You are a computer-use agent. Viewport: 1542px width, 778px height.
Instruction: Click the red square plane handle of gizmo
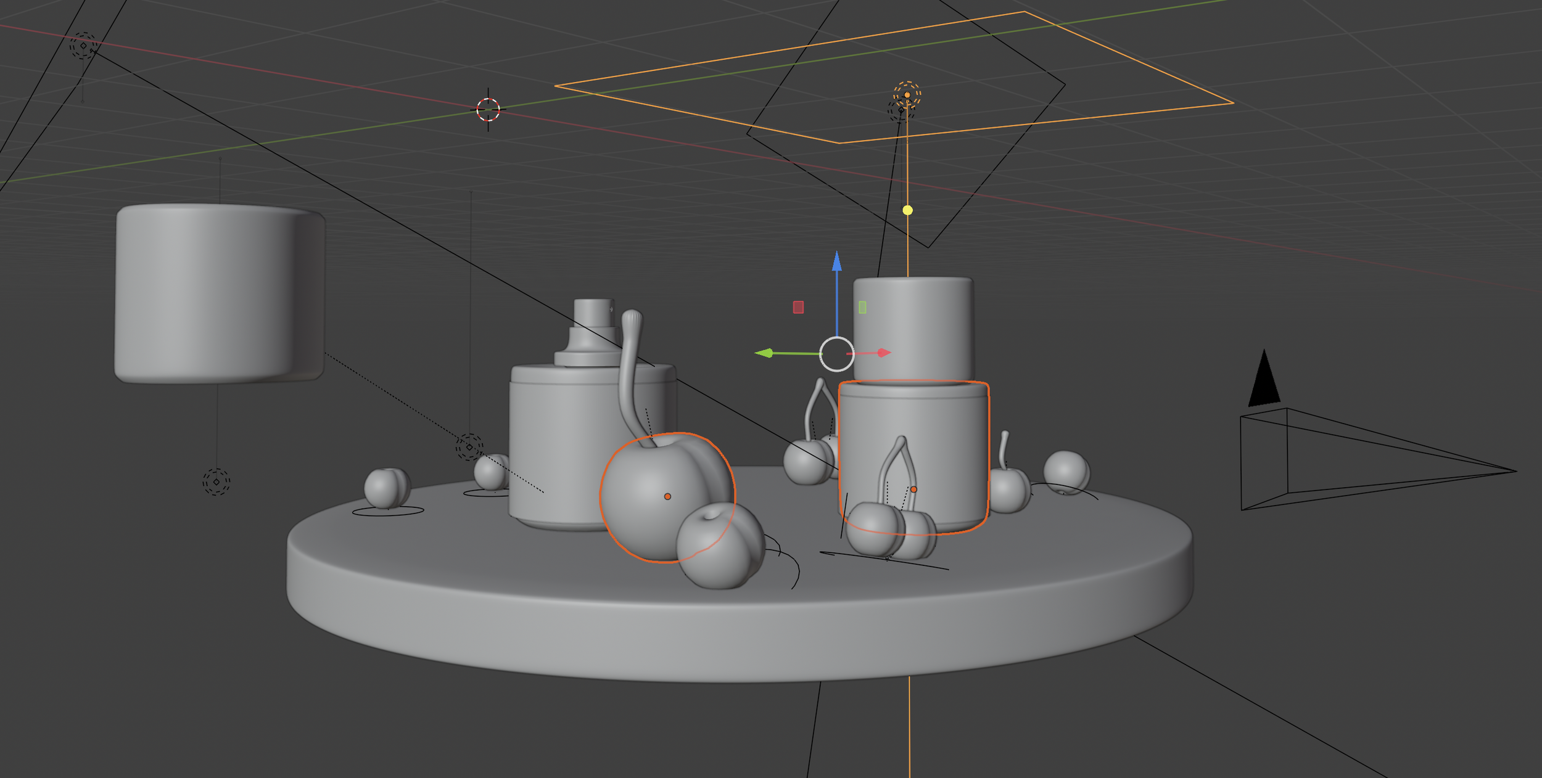point(798,307)
